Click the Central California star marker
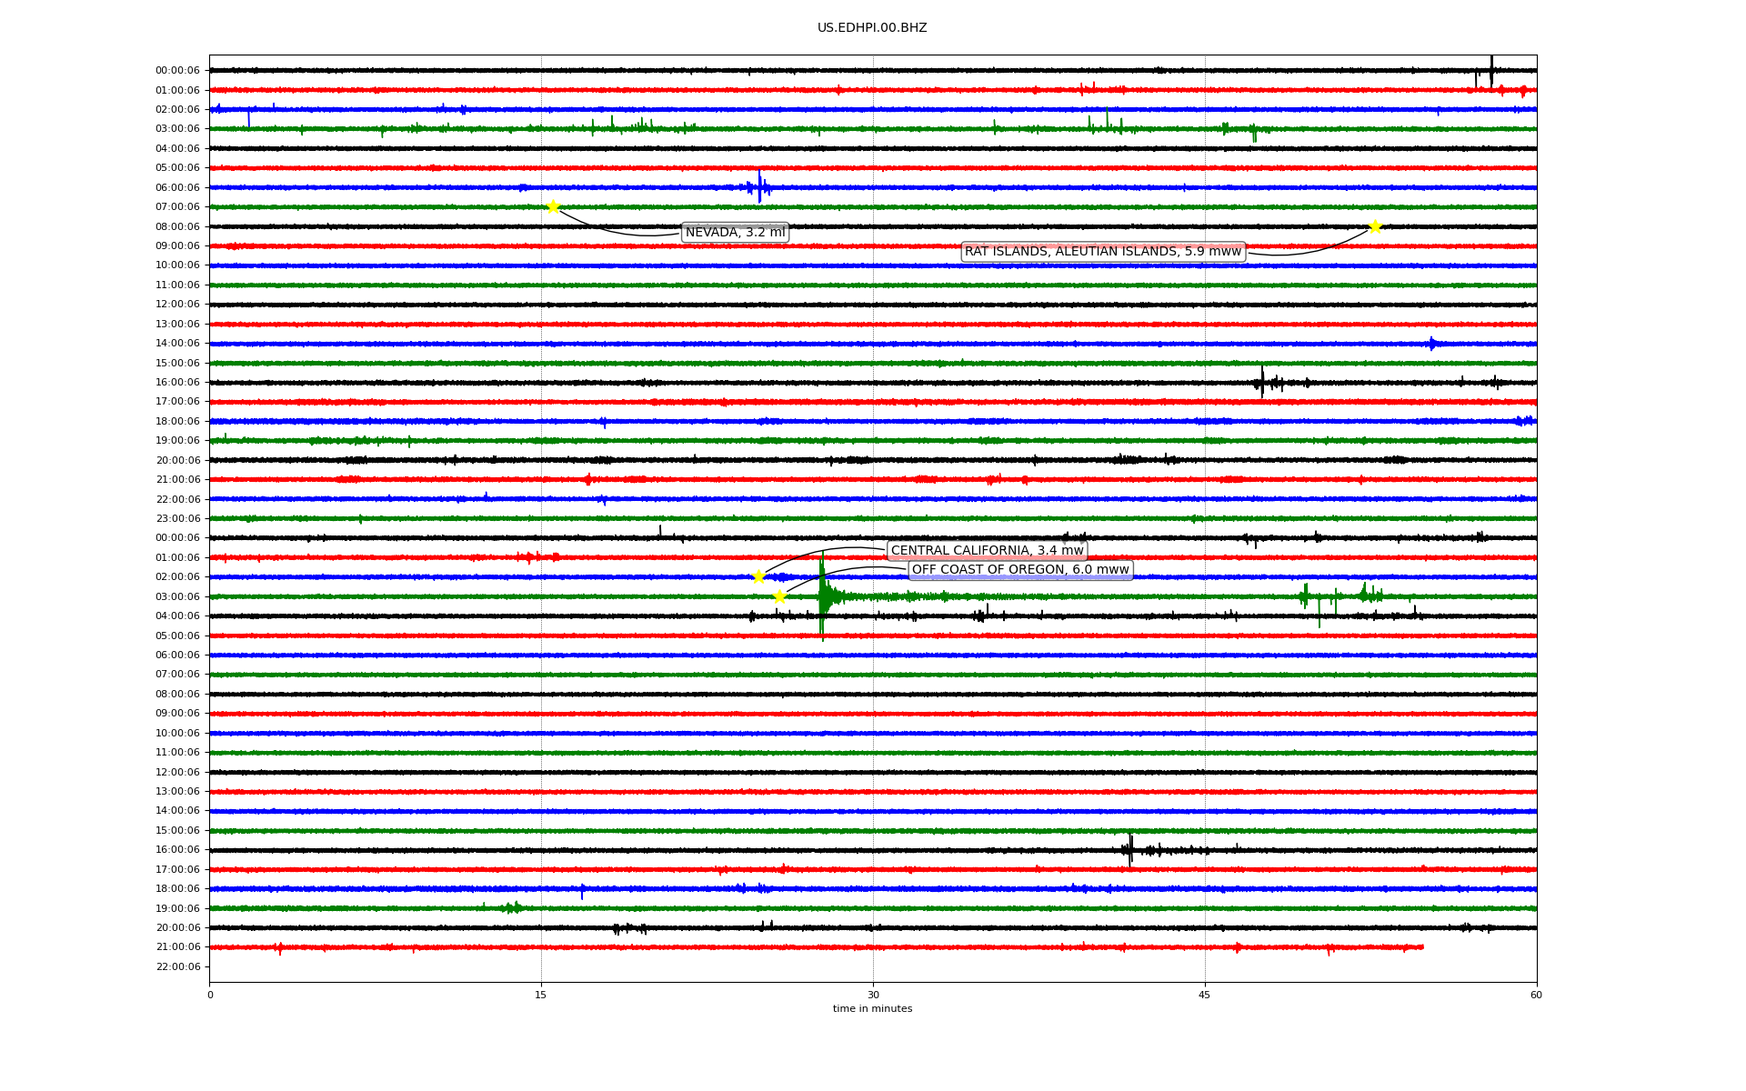The image size is (1746, 1091). click(x=758, y=576)
